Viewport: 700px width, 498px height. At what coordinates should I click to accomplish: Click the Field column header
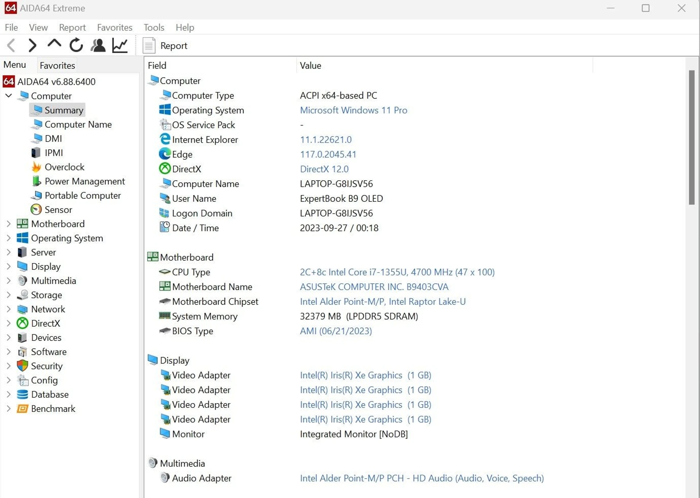(x=221, y=65)
